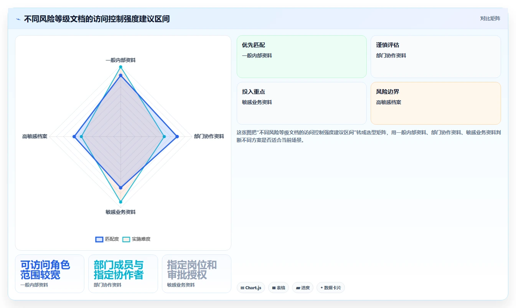Open the 投入重点 card
Viewport: 516px width, 308px height.
pyautogui.click(x=302, y=103)
